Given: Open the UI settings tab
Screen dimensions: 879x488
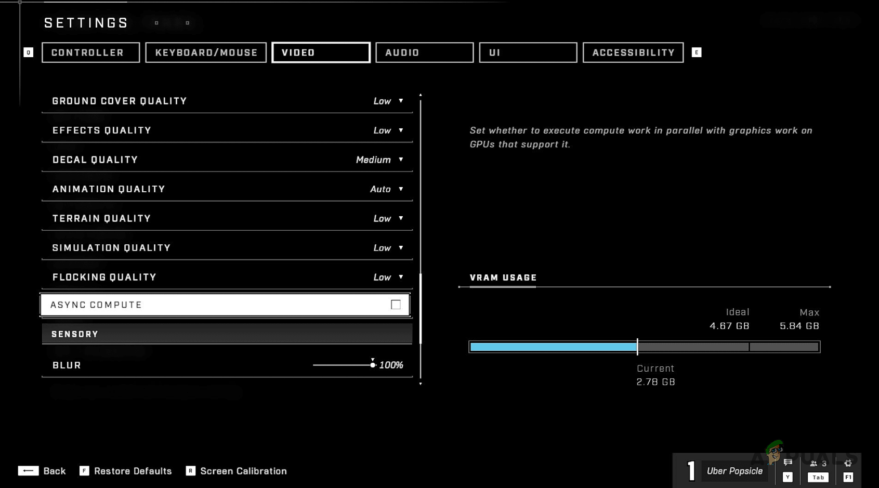Looking at the screenshot, I should tap(528, 52).
